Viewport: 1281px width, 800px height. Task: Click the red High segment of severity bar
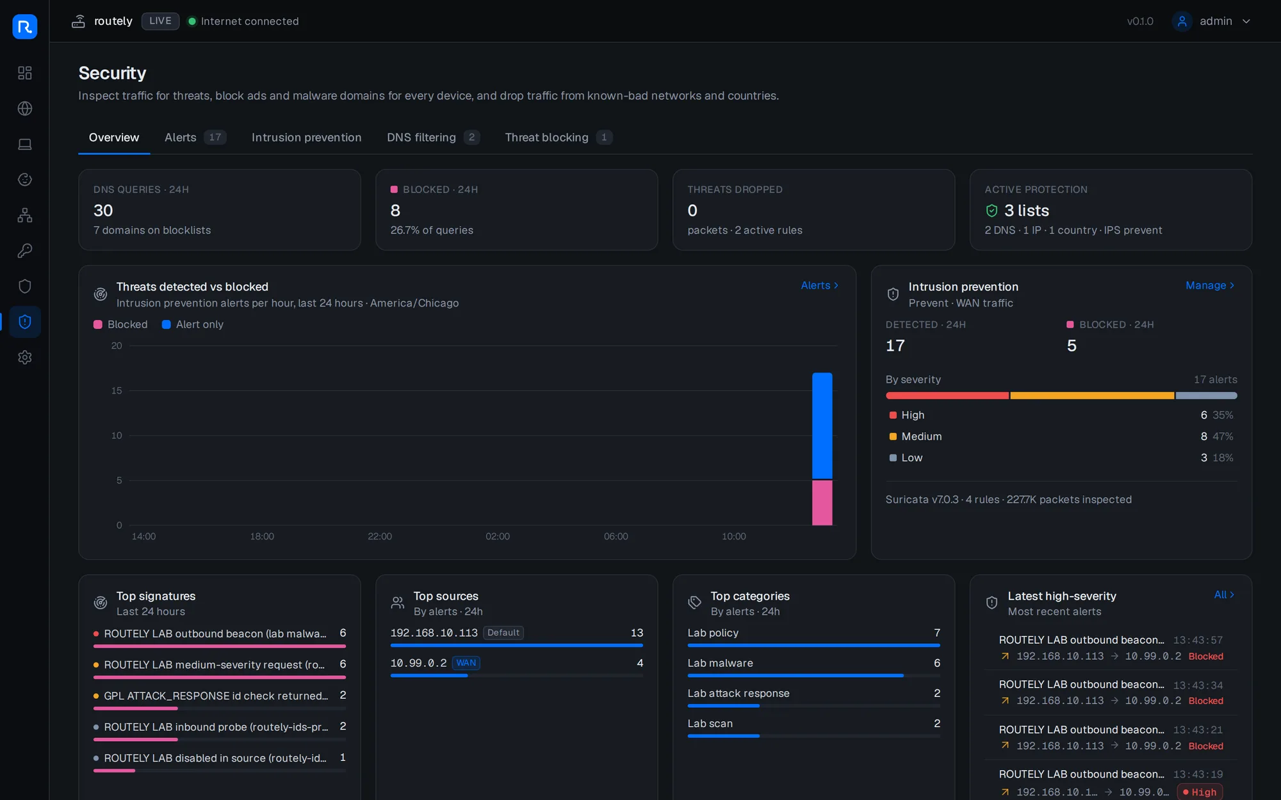[947, 396]
